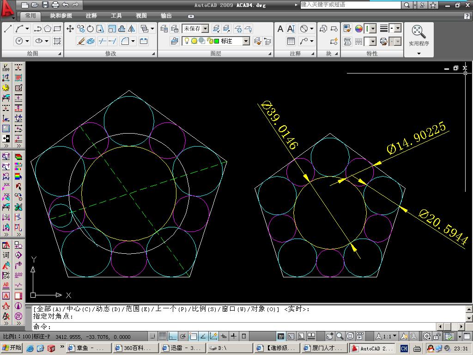473x355 pixels.
Task: Toggle Snap mode in status bar
Action: pyautogui.click(x=152, y=336)
